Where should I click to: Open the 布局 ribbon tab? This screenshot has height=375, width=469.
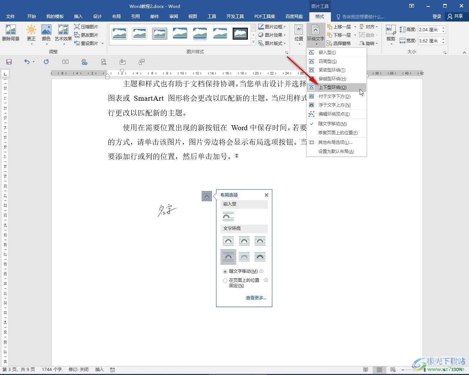click(x=116, y=17)
